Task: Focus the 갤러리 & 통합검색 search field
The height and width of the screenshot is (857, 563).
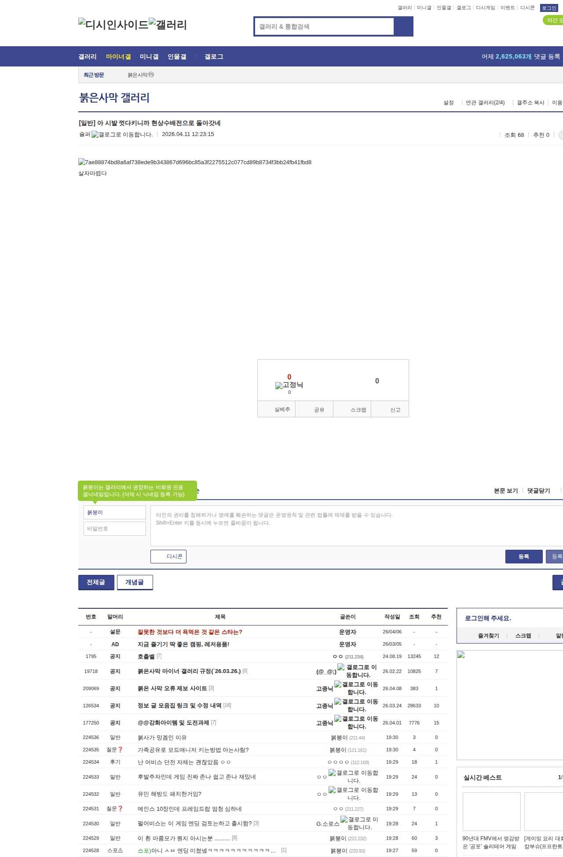Action: (325, 26)
